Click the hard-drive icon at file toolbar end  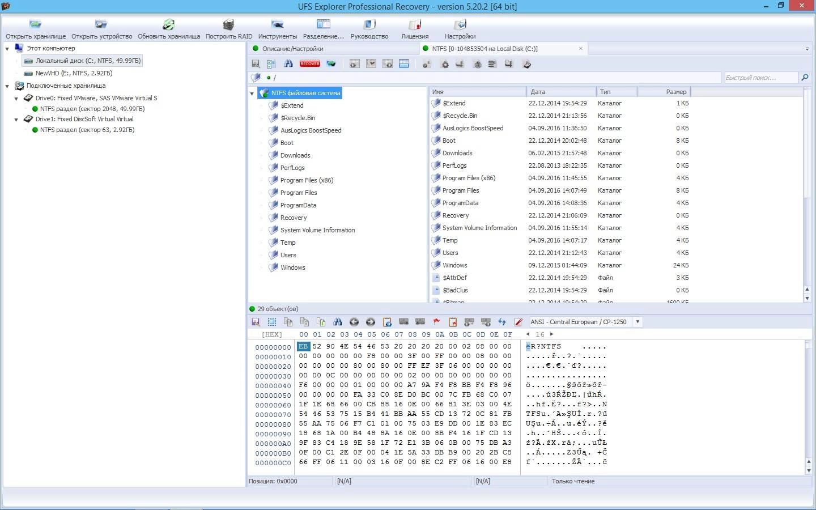(526, 64)
